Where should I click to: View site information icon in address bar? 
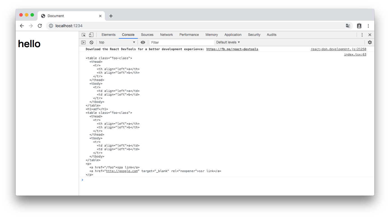(51, 26)
